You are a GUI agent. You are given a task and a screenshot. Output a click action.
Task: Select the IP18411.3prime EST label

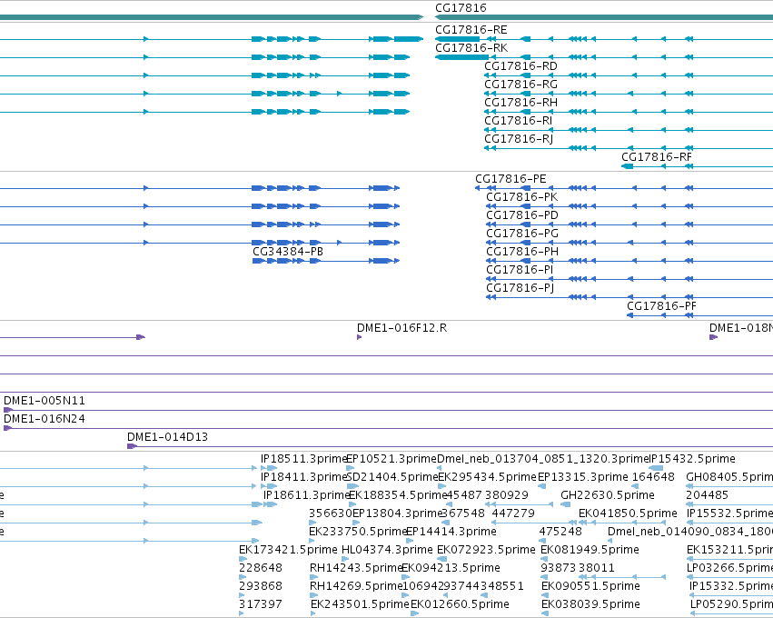303,477
